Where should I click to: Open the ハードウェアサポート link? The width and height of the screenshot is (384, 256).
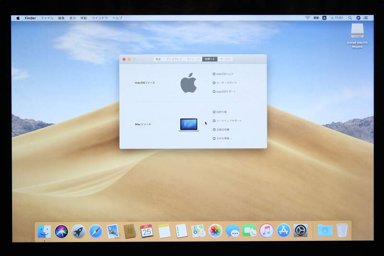click(x=227, y=121)
